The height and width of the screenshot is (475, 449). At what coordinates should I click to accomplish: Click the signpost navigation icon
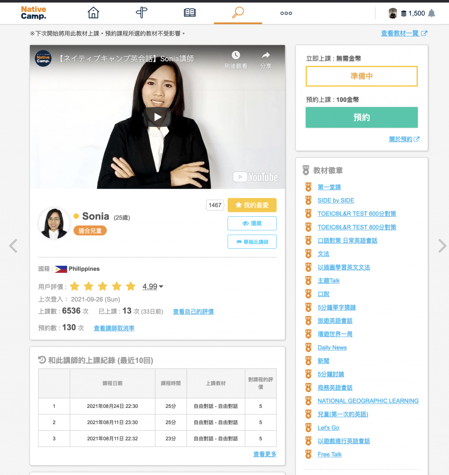141,13
